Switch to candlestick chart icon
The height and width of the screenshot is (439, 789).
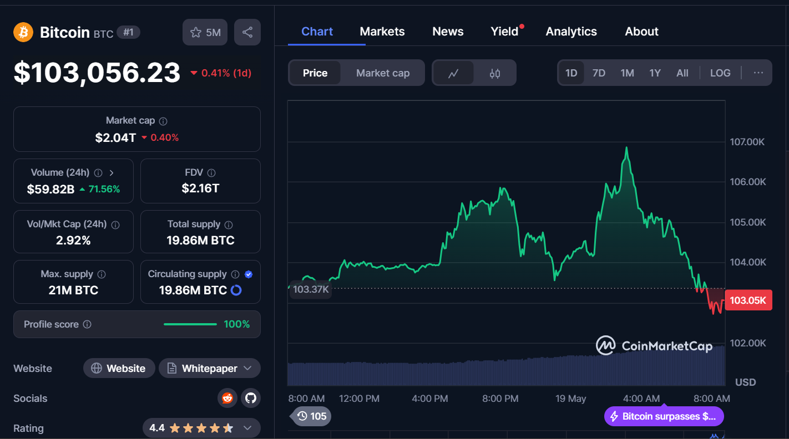495,73
